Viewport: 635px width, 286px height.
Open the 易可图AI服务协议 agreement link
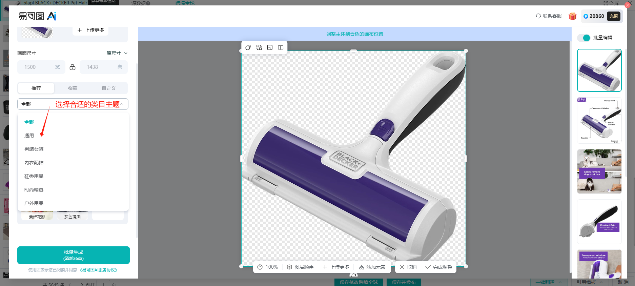[x=99, y=270]
